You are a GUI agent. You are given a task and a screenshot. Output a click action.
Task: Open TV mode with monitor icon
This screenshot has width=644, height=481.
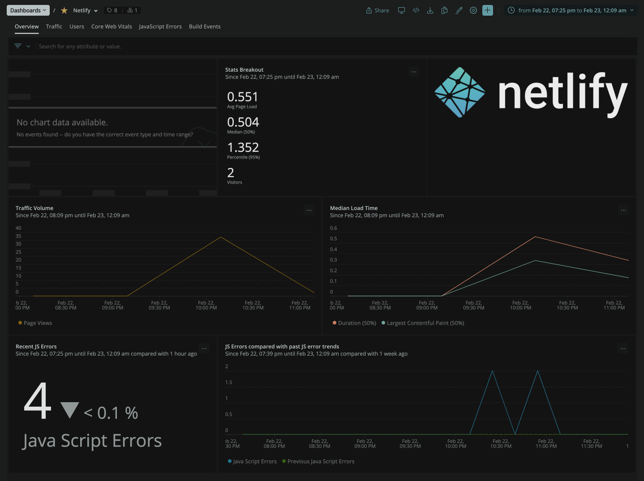[401, 10]
